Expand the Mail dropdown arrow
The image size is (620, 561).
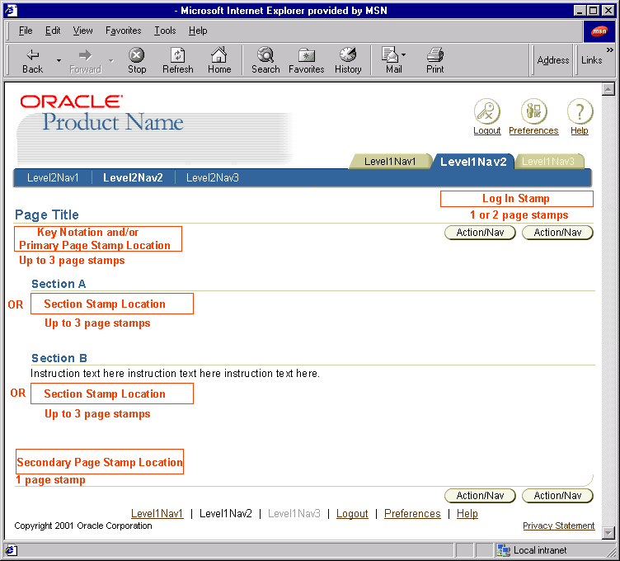click(x=403, y=54)
